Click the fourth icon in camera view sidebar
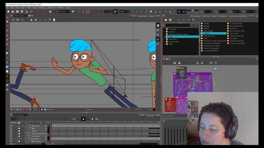264x148 pixels. (x=158, y=39)
